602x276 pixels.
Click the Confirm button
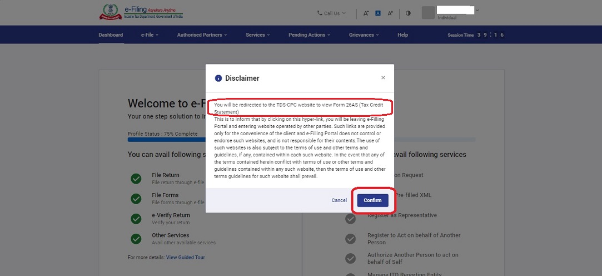click(x=372, y=200)
